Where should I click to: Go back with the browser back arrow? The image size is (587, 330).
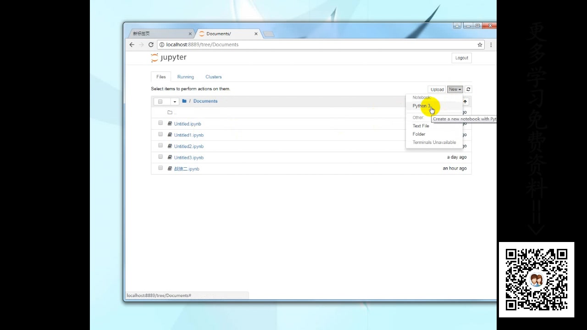click(x=132, y=44)
